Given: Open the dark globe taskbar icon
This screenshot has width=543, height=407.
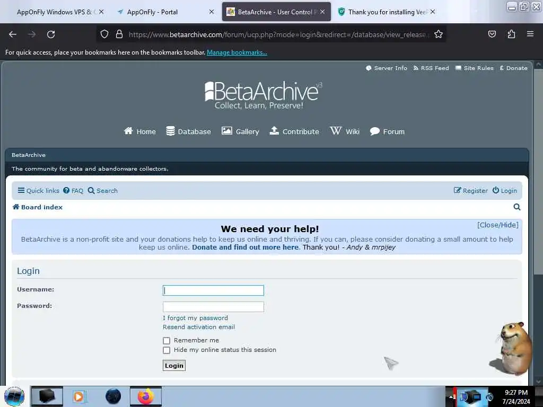Looking at the screenshot, I should 113,396.
